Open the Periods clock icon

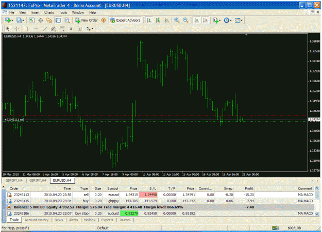pyautogui.click(x=227, y=20)
